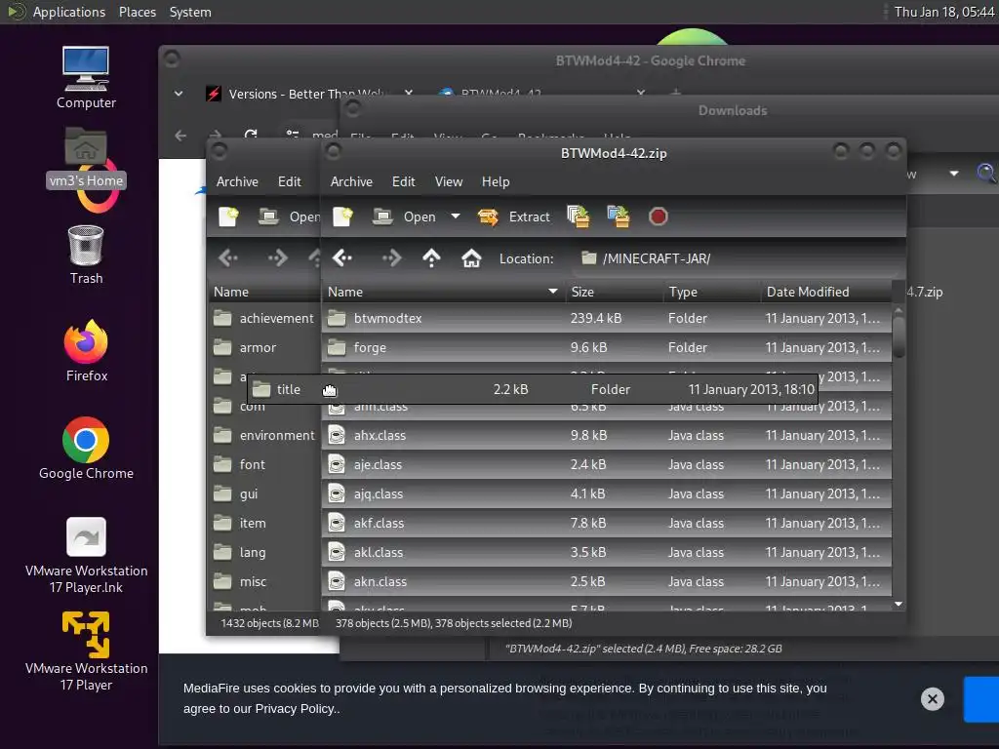Click Chrome reload page icon
The image size is (999, 749).
point(251,135)
